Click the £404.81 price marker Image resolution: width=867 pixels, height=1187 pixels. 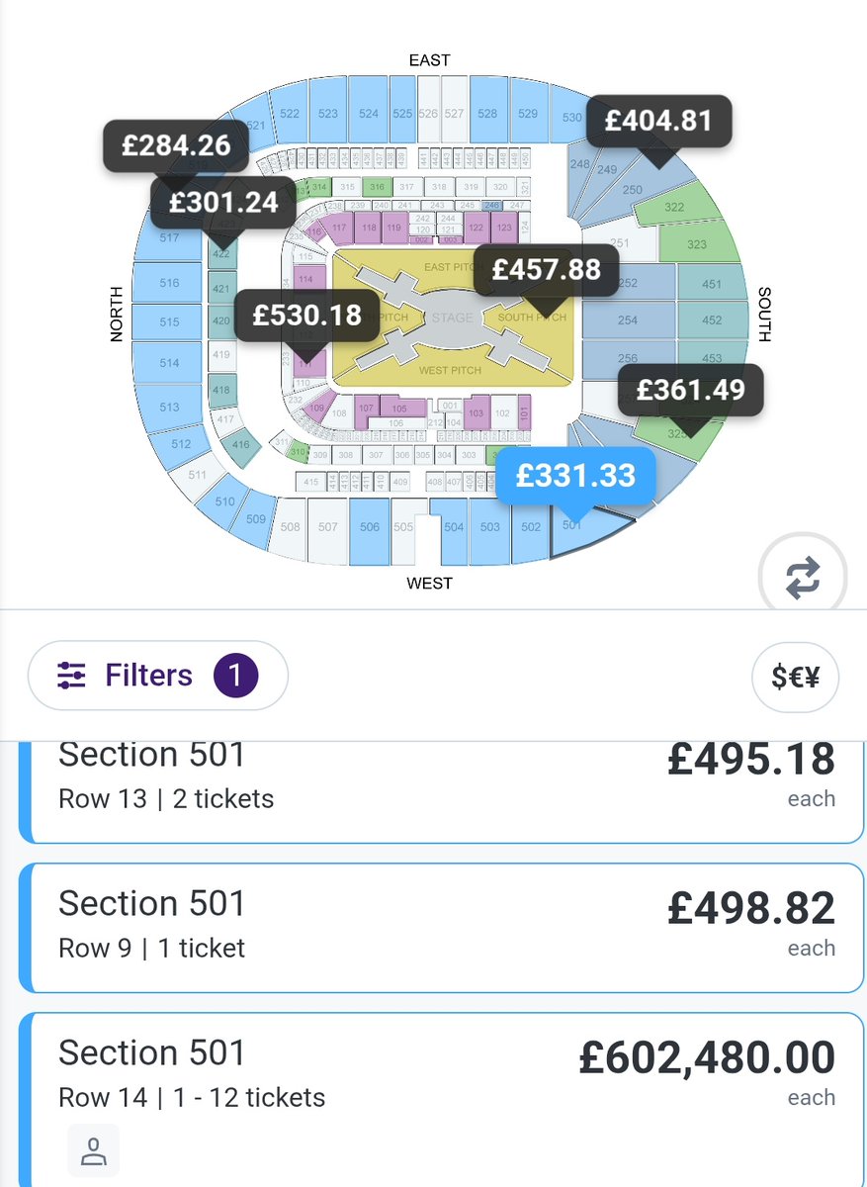click(x=658, y=122)
